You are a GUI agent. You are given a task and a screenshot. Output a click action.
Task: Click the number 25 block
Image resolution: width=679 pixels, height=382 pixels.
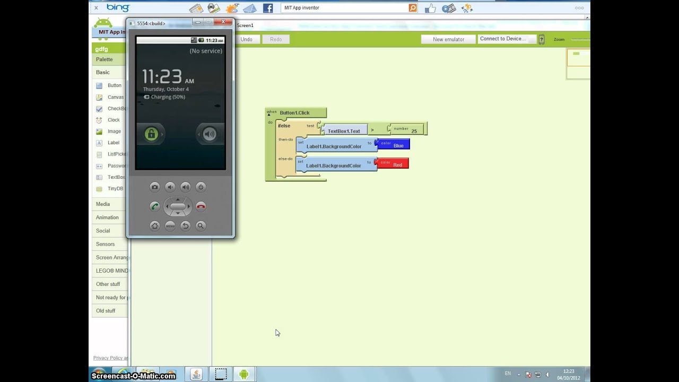pos(407,129)
